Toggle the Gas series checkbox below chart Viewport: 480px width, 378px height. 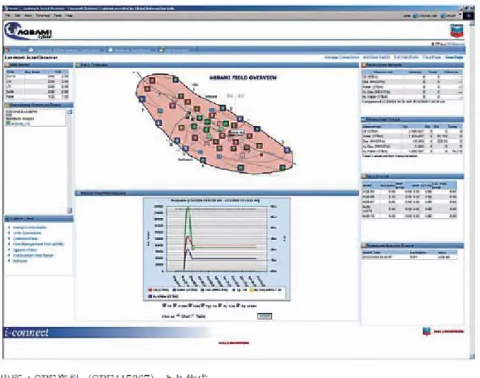(191, 306)
